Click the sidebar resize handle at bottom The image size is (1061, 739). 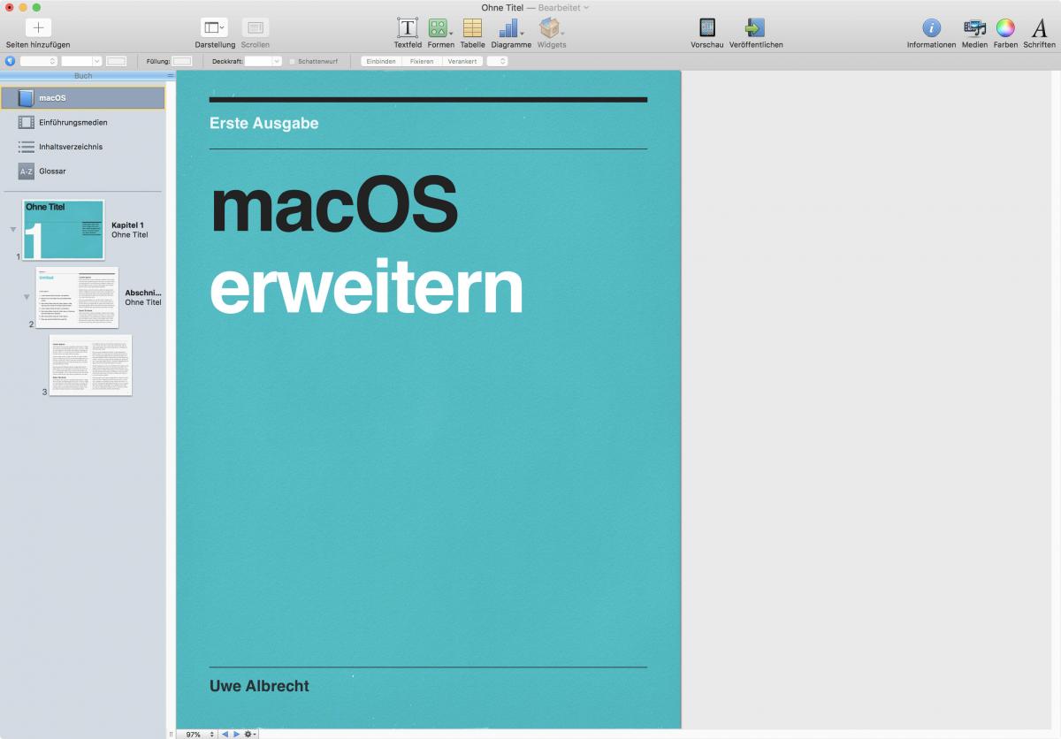tap(171, 734)
